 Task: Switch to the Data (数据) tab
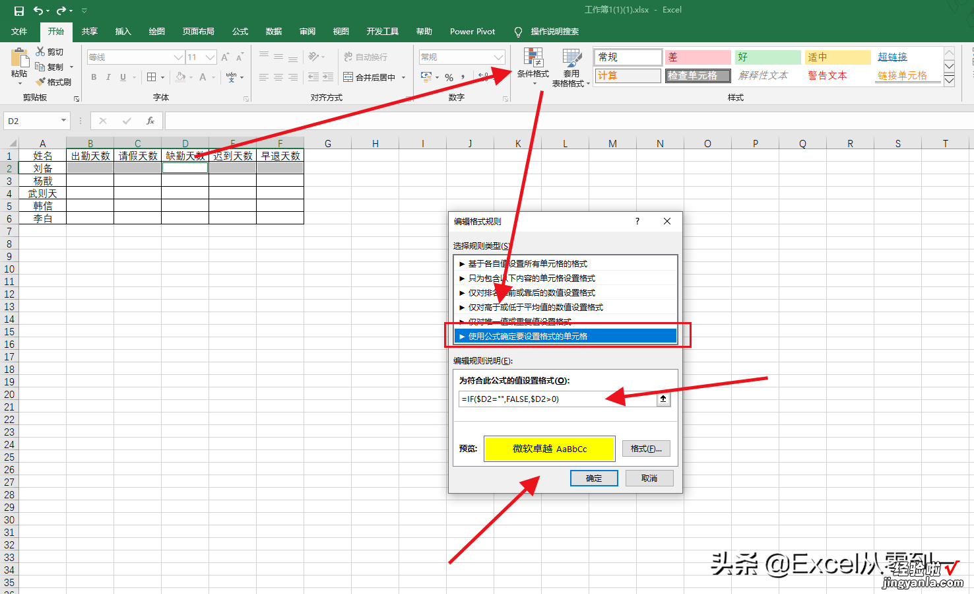coord(273,32)
